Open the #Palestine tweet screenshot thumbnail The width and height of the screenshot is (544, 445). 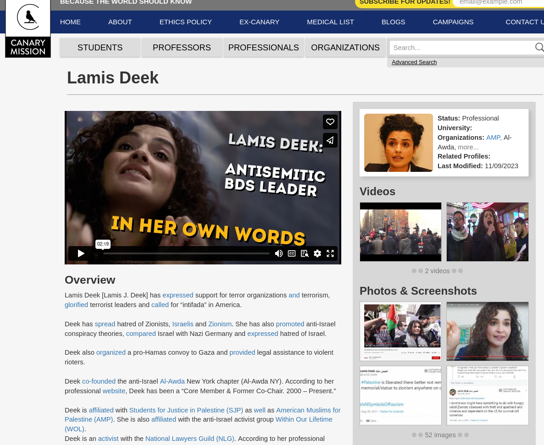pyautogui.click(x=401, y=396)
